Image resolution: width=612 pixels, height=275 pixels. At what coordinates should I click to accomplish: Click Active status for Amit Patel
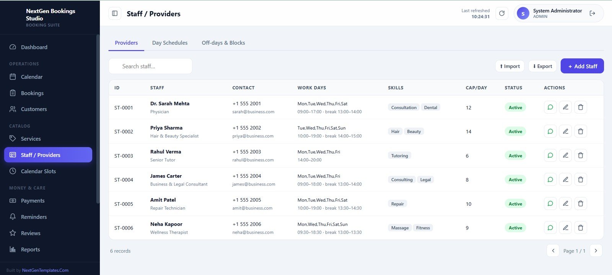coord(515,204)
